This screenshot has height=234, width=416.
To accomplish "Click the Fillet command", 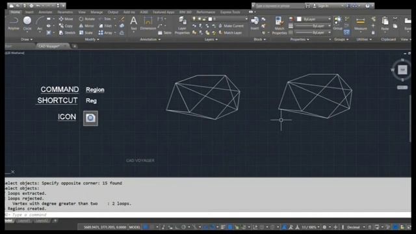I will [x=105, y=26].
